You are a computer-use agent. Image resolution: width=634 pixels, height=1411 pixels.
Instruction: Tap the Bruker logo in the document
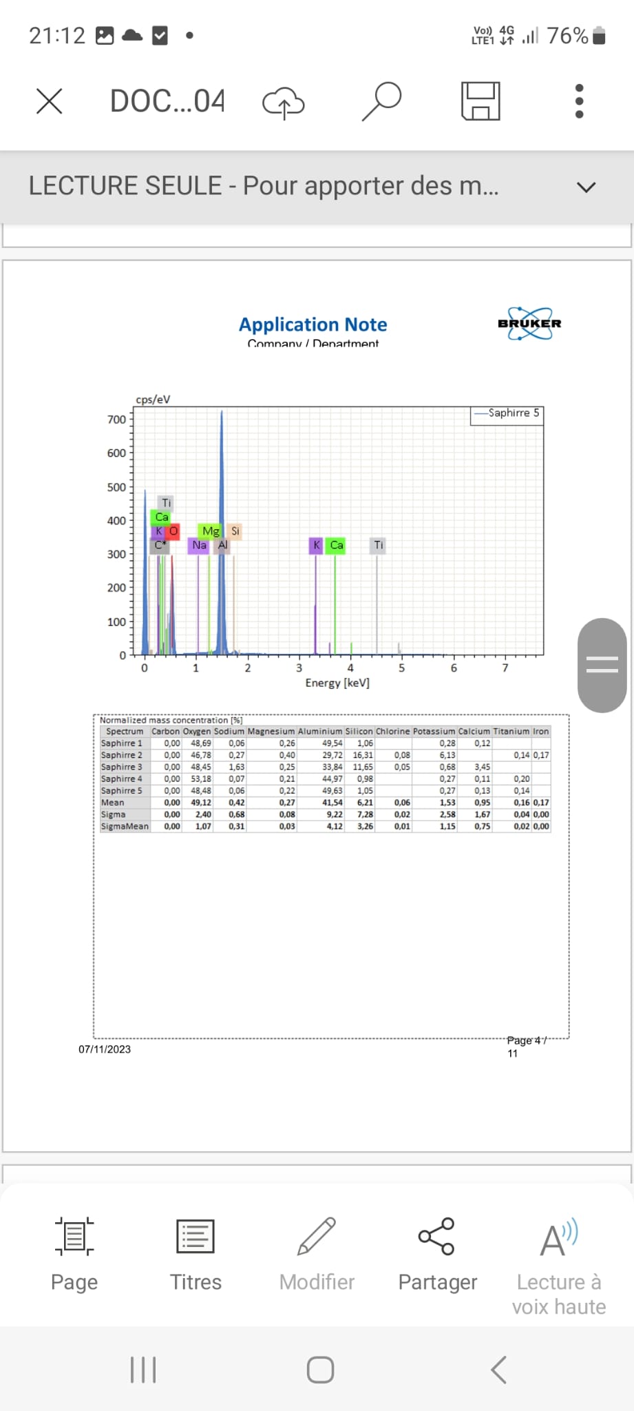pos(529,323)
